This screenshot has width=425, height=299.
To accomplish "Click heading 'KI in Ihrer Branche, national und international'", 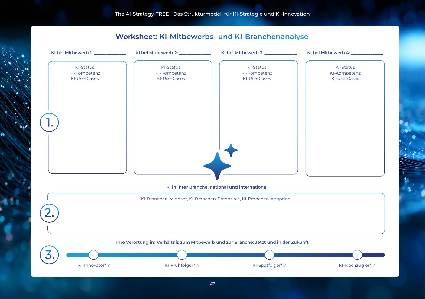I will [217, 187].
